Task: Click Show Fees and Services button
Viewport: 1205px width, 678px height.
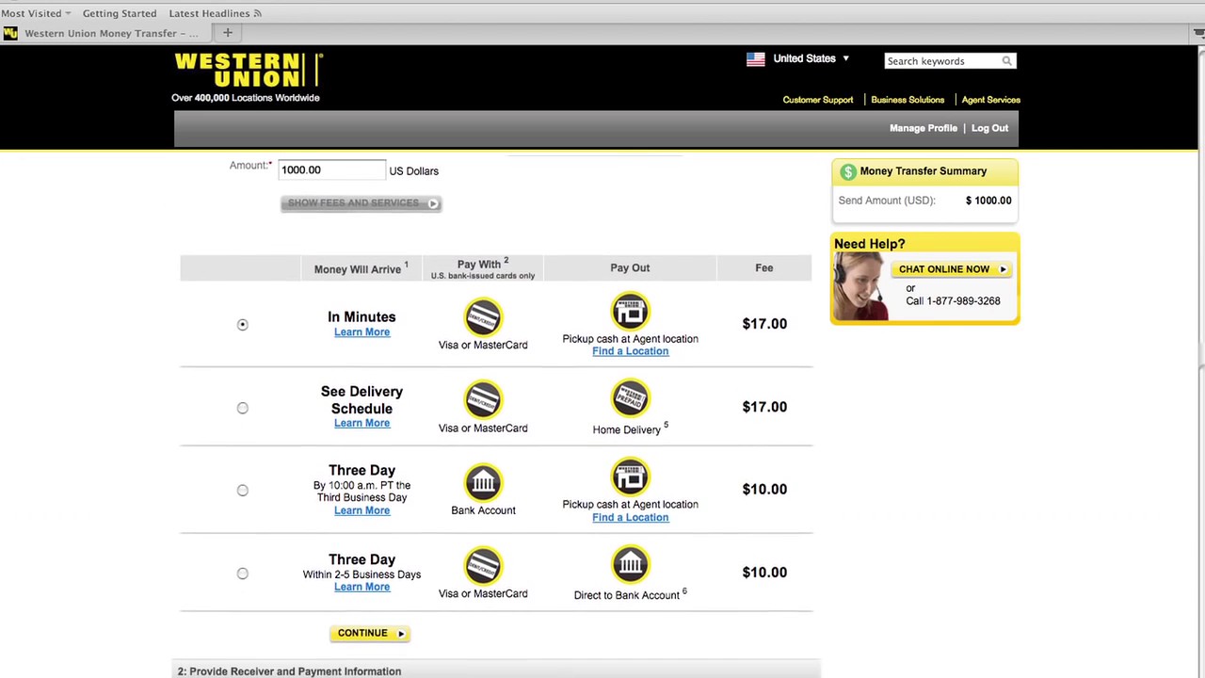Action: pyautogui.click(x=361, y=203)
